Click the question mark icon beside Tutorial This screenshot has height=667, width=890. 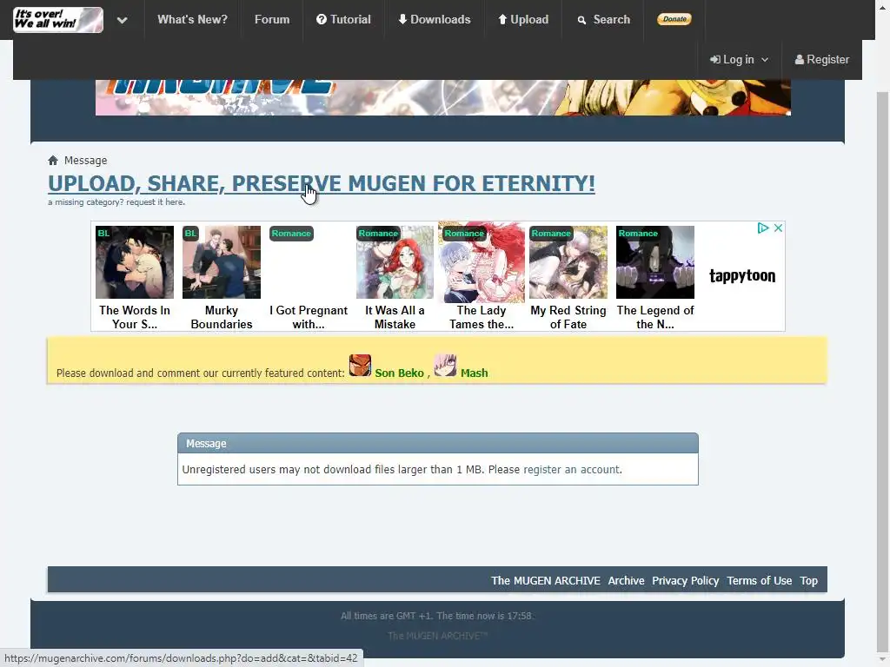click(322, 19)
